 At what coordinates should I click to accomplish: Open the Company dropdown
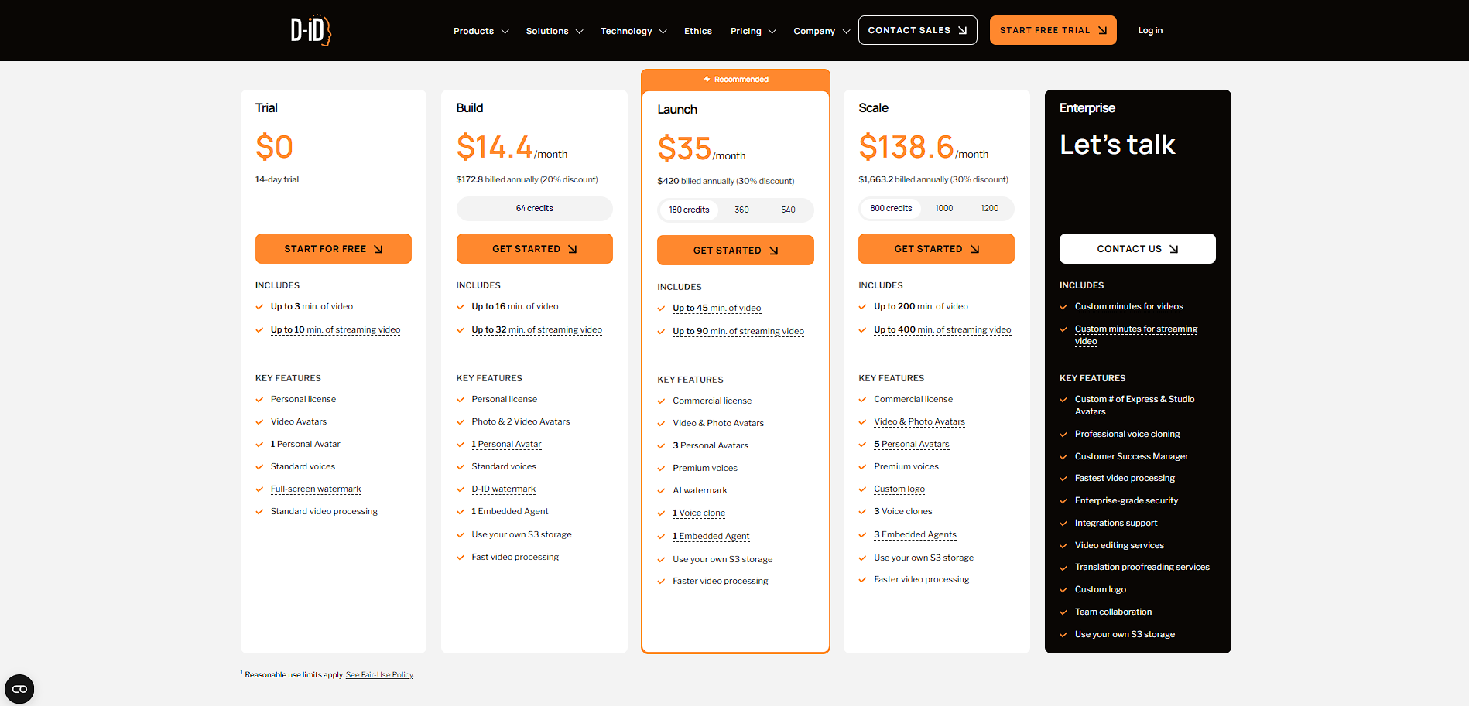click(821, 31)
